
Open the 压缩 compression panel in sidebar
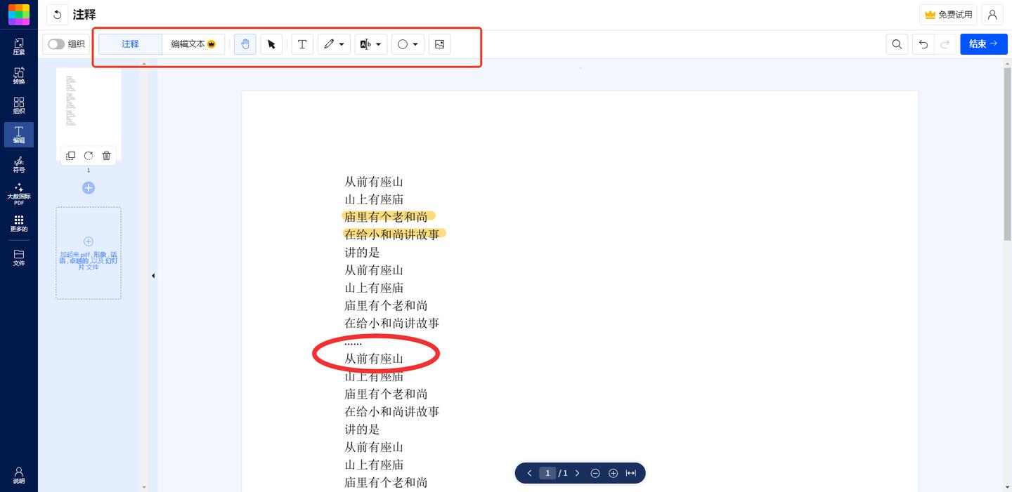(x=18, y=46)
